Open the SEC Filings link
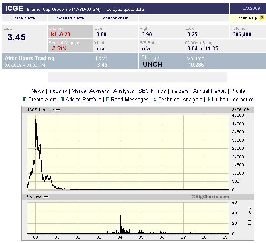Image resolution: width=266 pixels, height=243 pixels. [x=152, y=91]
